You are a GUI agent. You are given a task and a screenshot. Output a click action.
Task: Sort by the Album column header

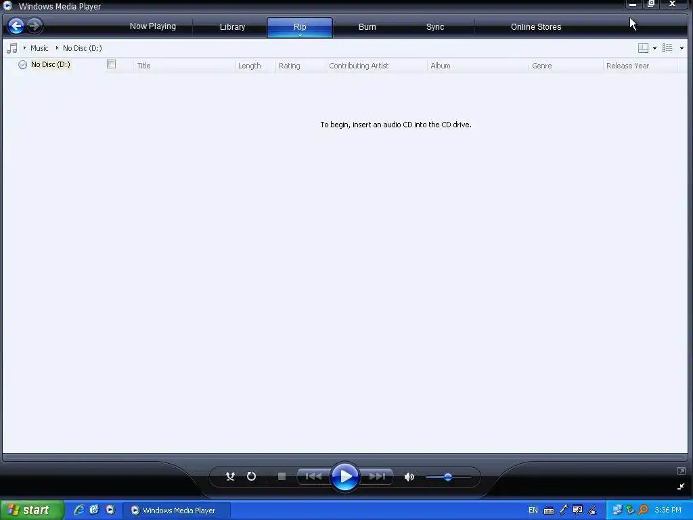(x=477, y=66)
